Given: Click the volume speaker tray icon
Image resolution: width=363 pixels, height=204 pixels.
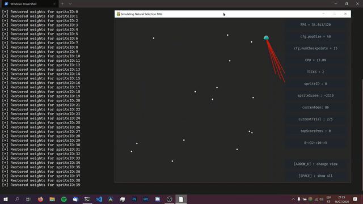Looking at the screenshot, I should [322, 199].
